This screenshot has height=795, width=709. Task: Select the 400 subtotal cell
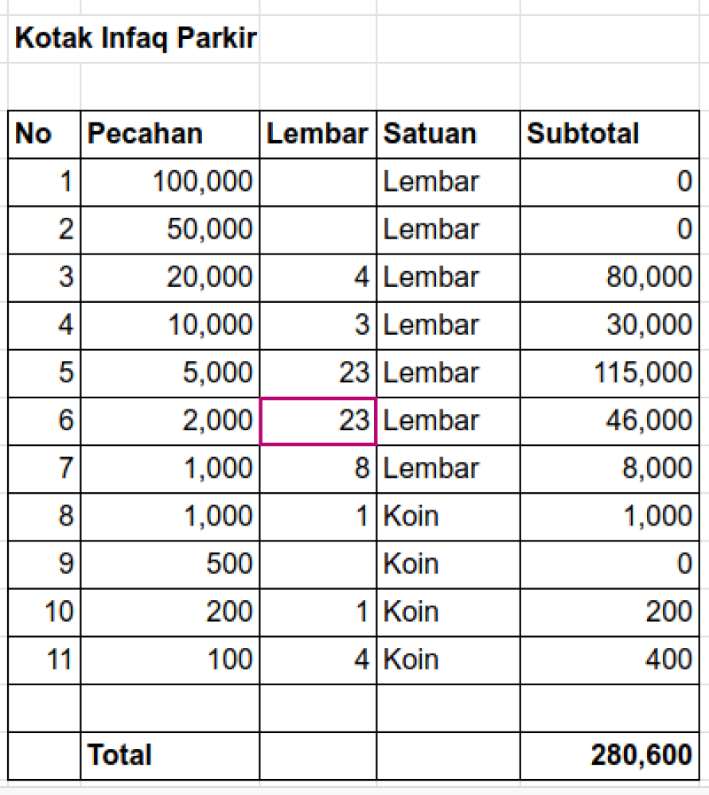coord(609,659)
